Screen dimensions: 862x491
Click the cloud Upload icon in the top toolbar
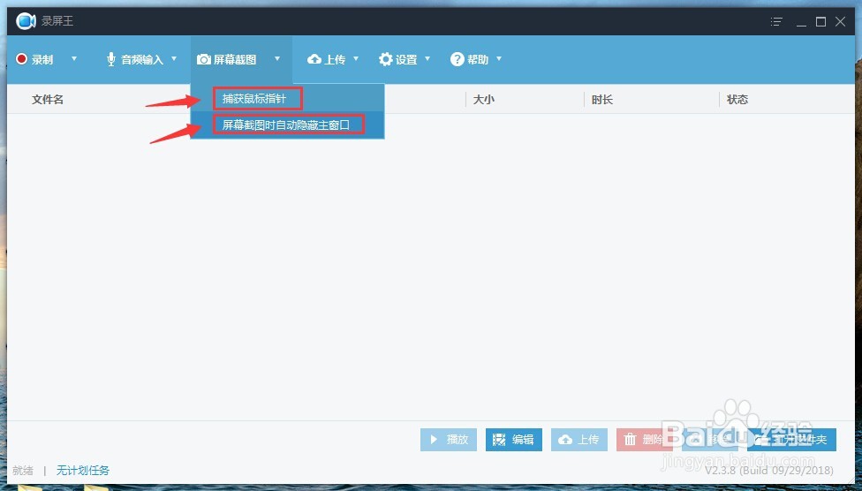pos(314,59)
